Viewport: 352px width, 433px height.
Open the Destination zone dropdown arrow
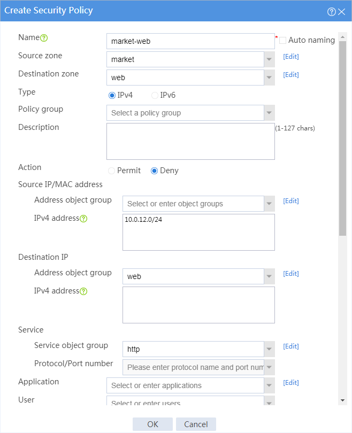[269, 78]
